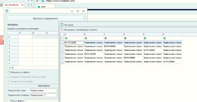Toggle 'Оставлять пустой файл' checkbox
The width and height of the screenshot is (197, 102).
tap(9, 81)
